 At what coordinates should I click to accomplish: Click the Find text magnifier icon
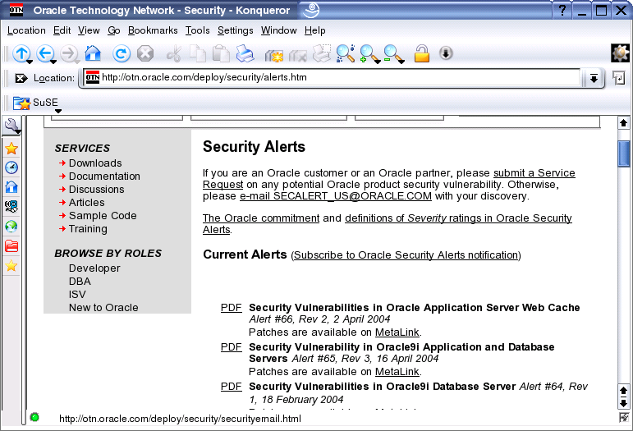346,53
